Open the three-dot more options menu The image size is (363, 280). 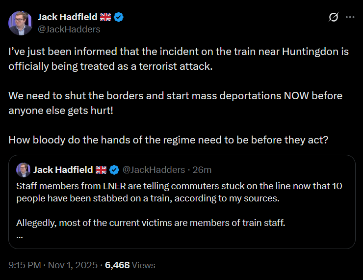[x=350, y=17]
